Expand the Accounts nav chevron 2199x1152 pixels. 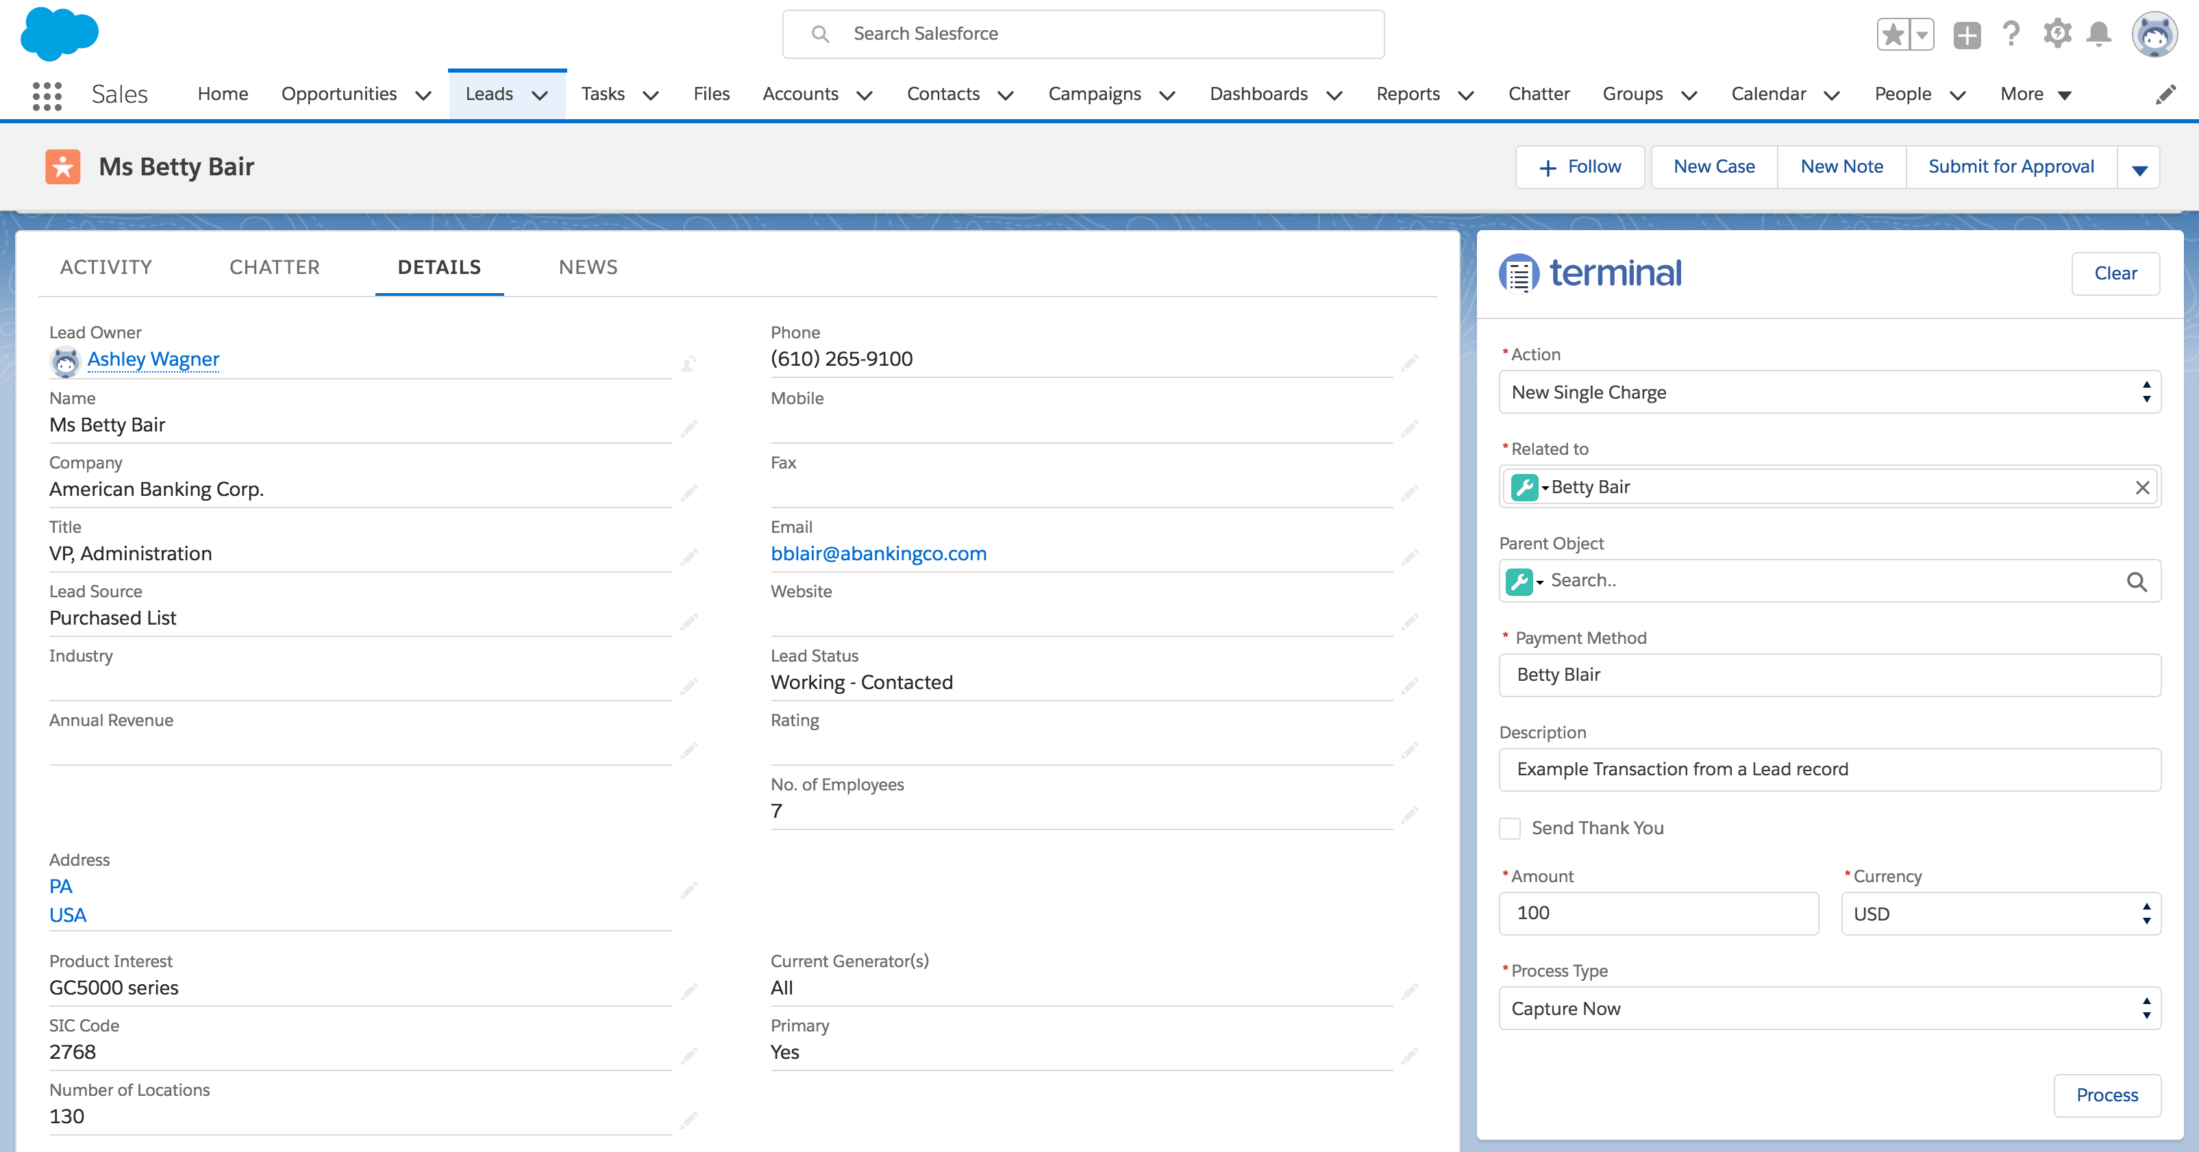[x=864, y=96]
